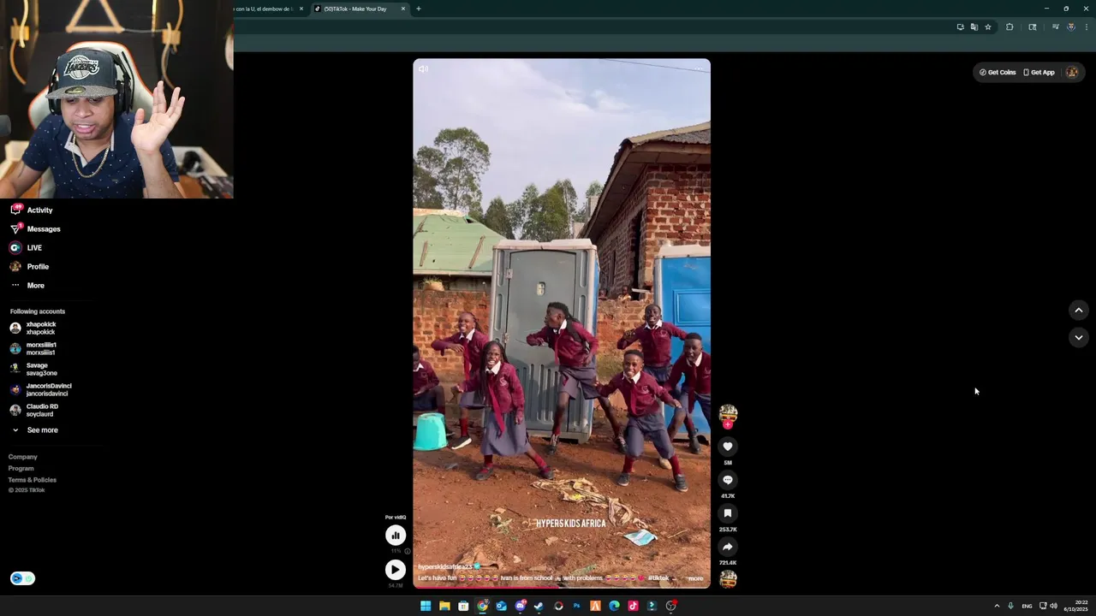Go to previous video with up arrow
Viewport: 1096px width, 616px height.
[1079, 311]
